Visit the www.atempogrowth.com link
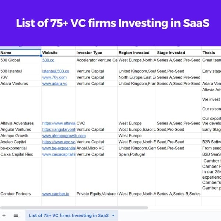 pyautogui.click(x=63, y=136)
